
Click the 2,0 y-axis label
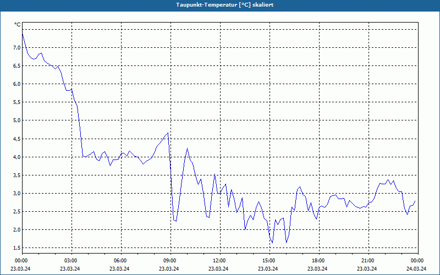tap(16, 229)
